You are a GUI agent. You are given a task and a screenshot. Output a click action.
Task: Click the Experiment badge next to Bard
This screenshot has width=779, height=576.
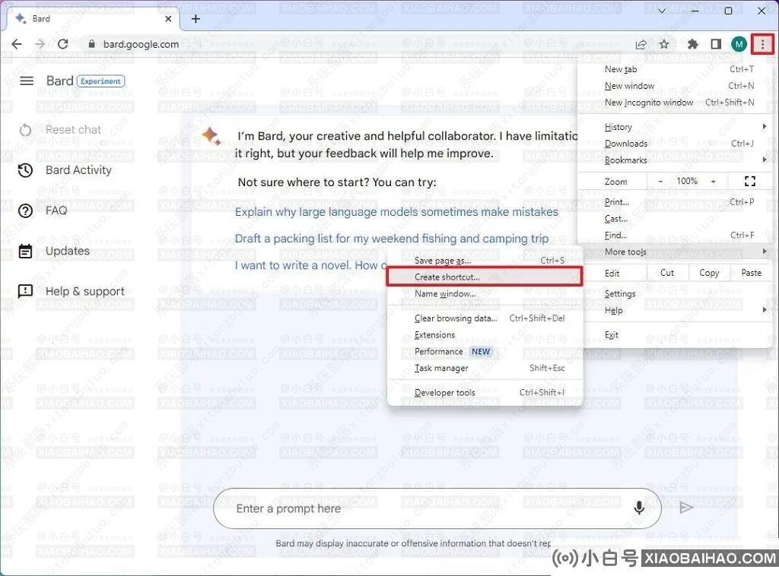click(101, 81)
